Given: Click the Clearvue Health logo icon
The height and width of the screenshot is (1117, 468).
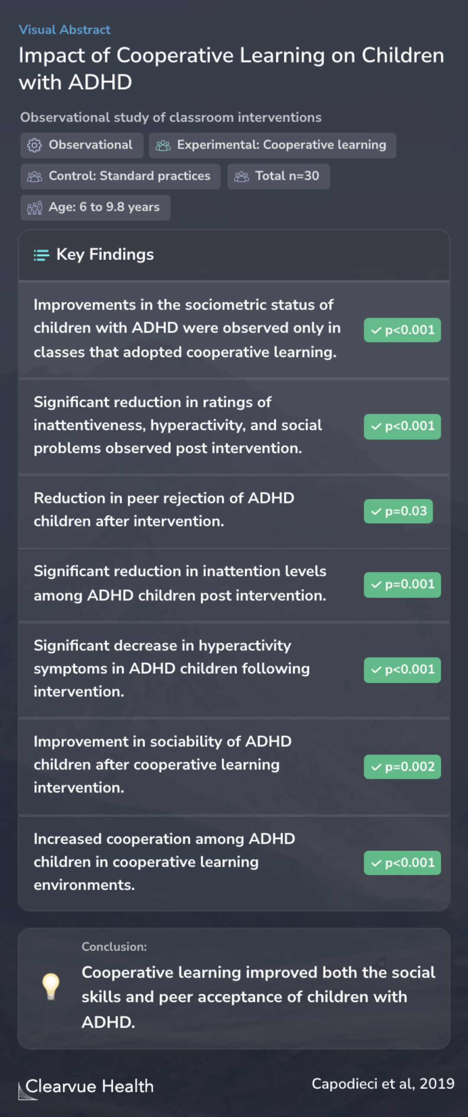Looking at the screenshot, I should (x=26, y=1091).
